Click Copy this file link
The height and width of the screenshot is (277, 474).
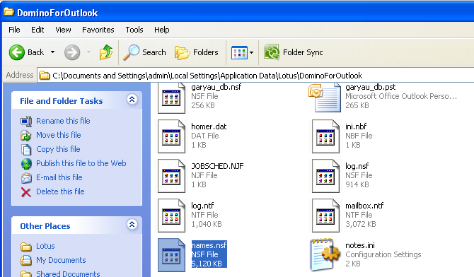pos(58,149)
